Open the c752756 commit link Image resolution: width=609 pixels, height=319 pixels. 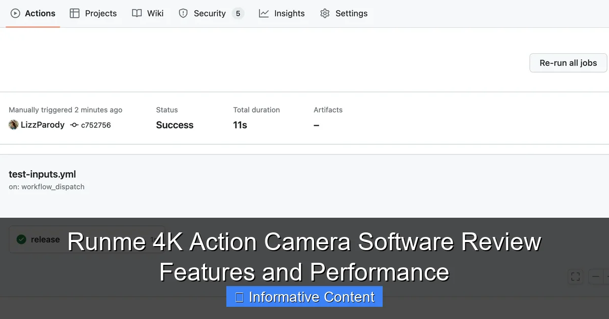point(96,125)
